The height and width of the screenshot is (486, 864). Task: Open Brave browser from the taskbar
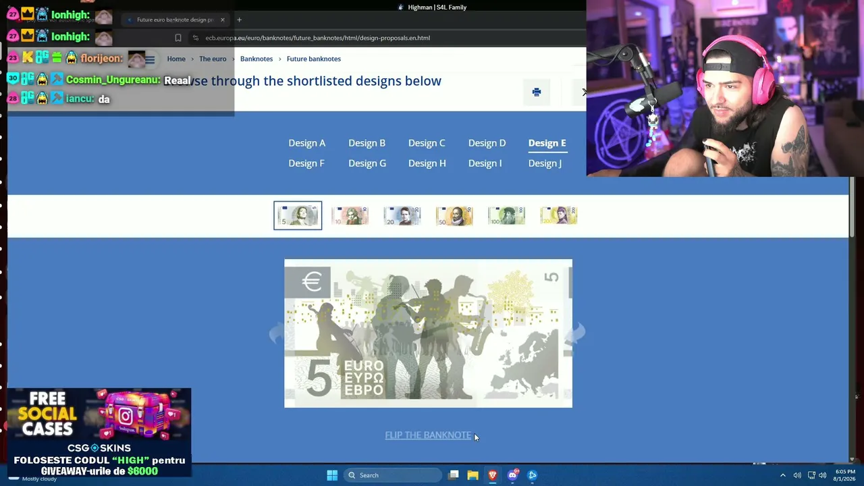pyautogui.click(x=493, y=475)
